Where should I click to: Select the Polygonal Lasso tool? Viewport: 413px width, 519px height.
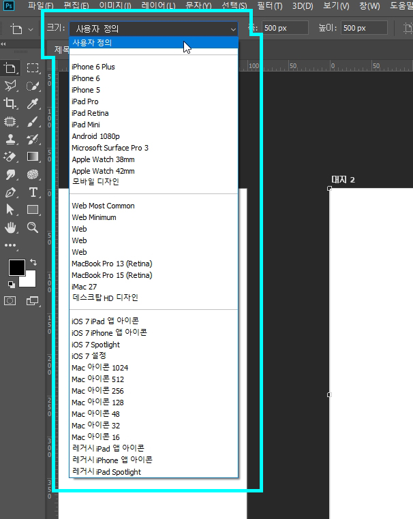10,86
